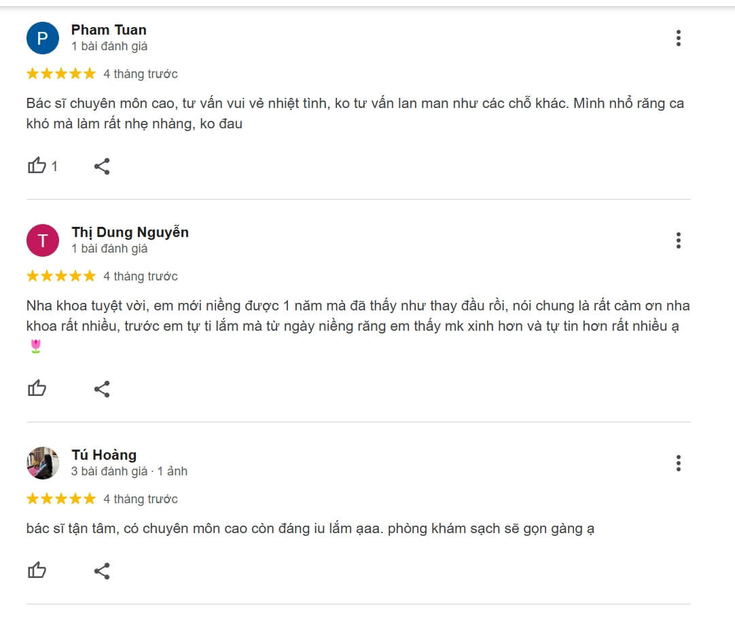Like Thị Dung Nguyễn's review
This screenshot has width=735, height=618.
pyautogui.click(x=37, y=388)
